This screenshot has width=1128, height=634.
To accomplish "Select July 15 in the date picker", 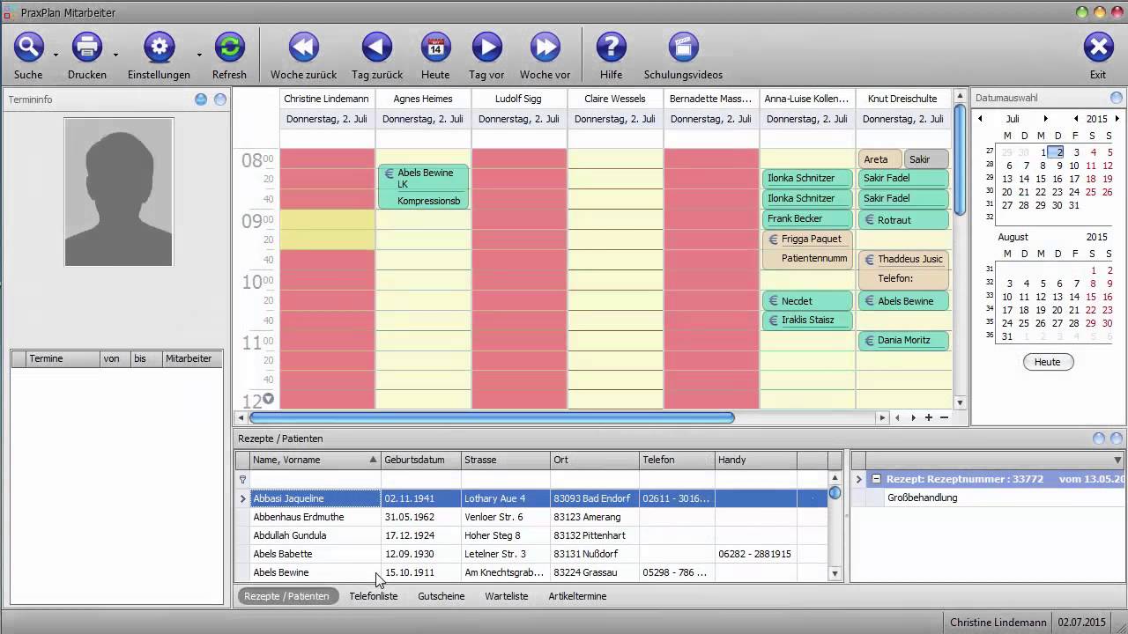I will pyautogui.click(x=1041, y=179).
